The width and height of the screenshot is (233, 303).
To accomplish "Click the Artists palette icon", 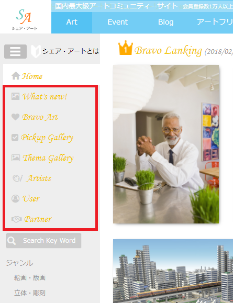I will tap(17, 178).
